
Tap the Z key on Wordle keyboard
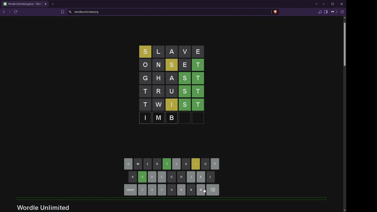coord(142,190)
